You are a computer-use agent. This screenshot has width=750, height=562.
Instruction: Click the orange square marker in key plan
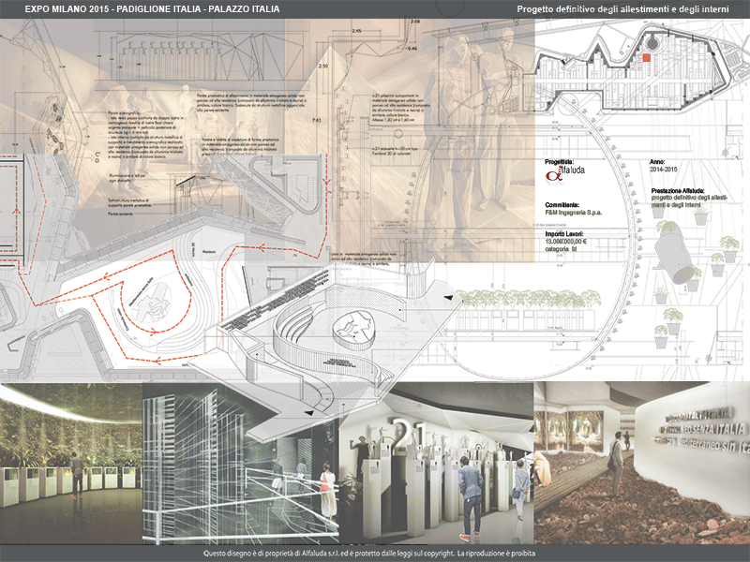coord(646,58)
